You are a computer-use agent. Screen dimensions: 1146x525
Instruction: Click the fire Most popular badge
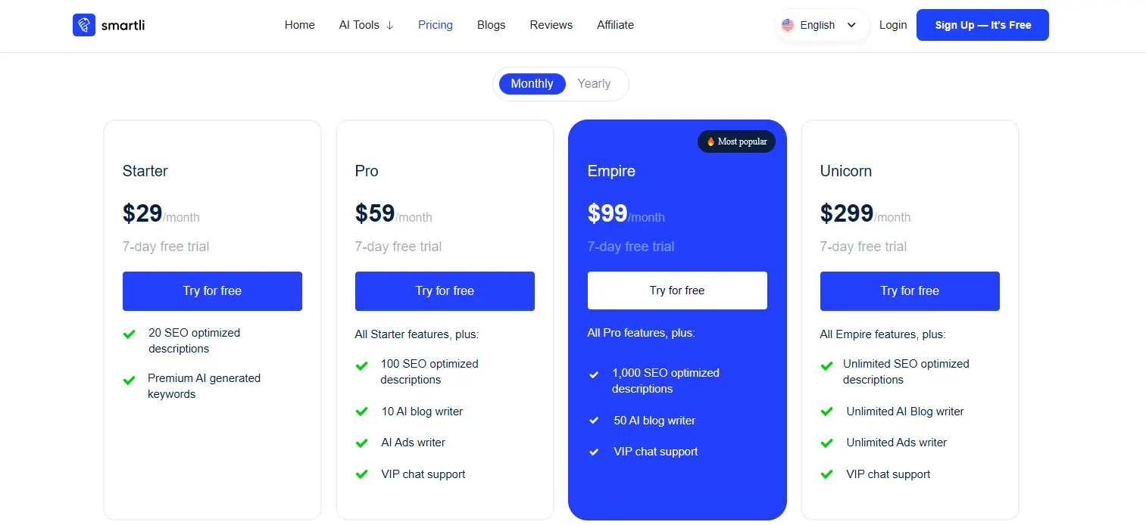pos(736,141)
